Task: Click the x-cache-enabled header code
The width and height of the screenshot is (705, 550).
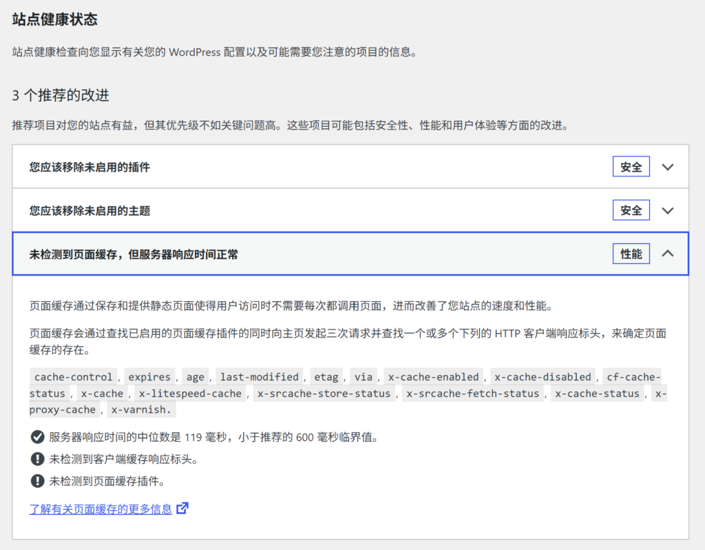Action: (434, 377)
